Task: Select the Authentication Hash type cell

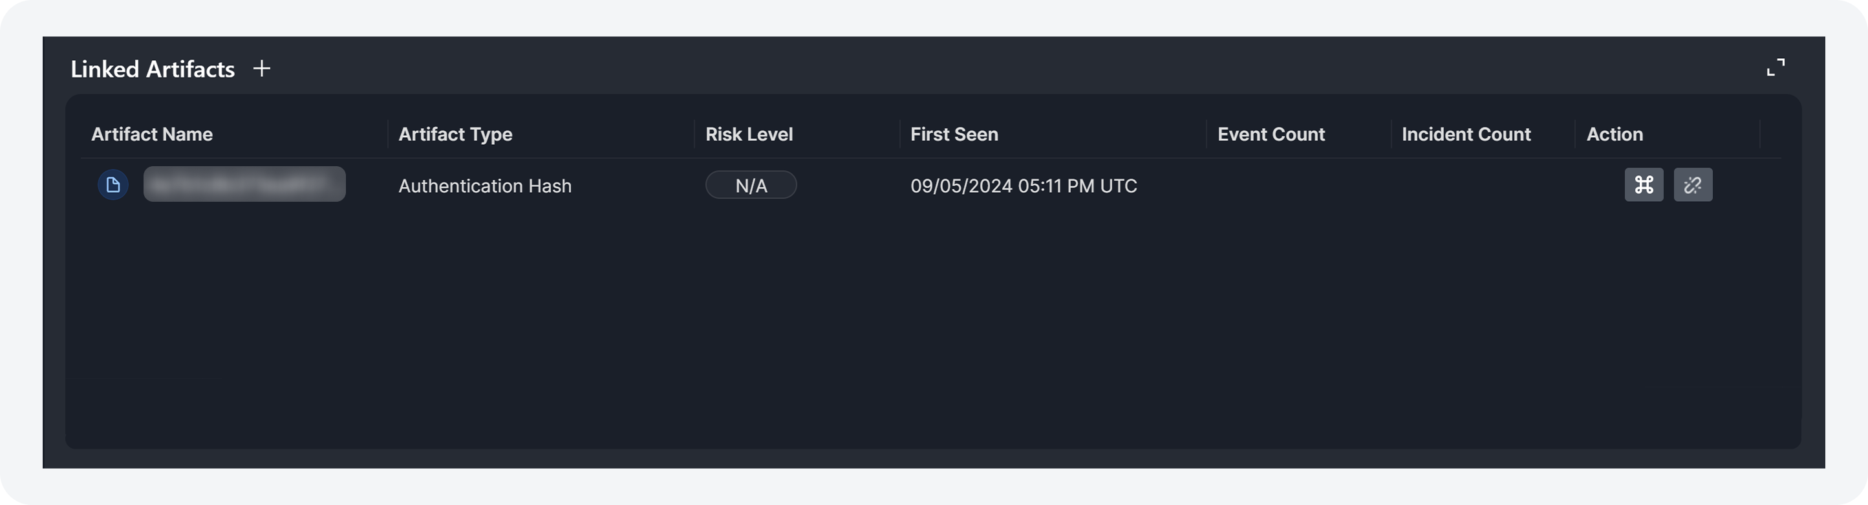Action: pyautogui.click(x=484, y=186)
